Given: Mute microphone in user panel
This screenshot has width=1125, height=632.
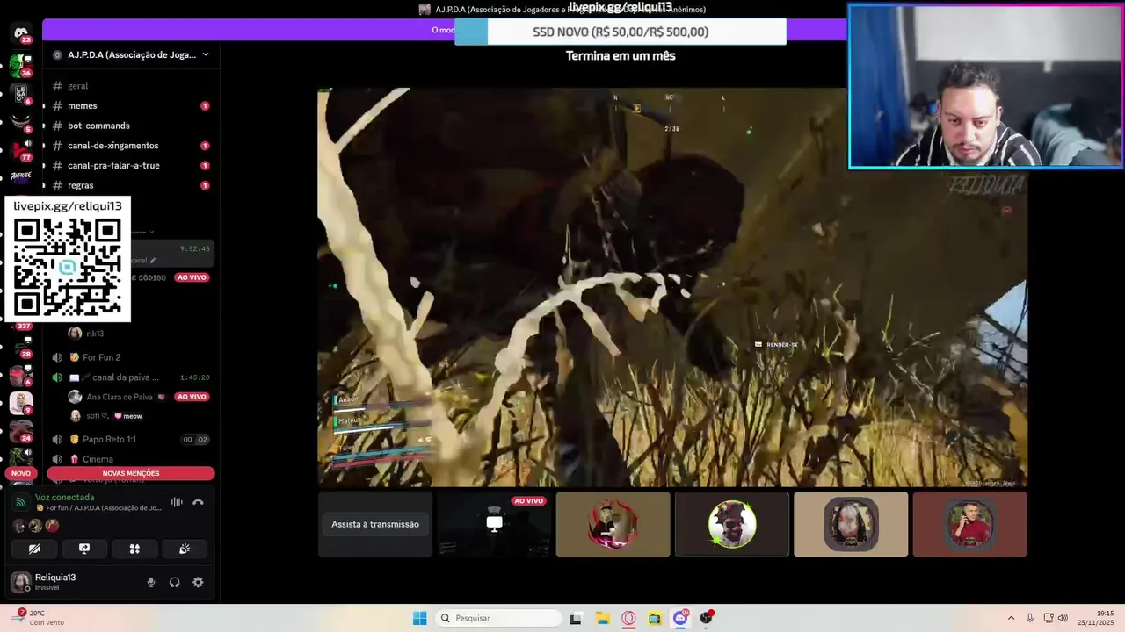Looking at the screenshot, I should point(151,582).
